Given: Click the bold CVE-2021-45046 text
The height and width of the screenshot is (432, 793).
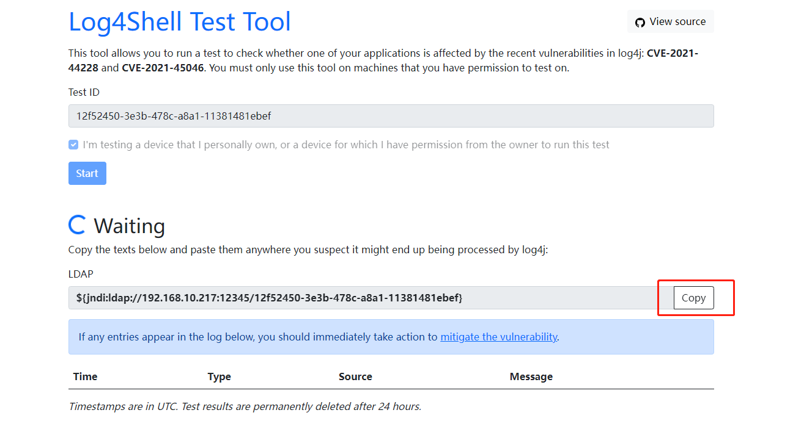Looking at the screenshot, I should click(163, 68).
